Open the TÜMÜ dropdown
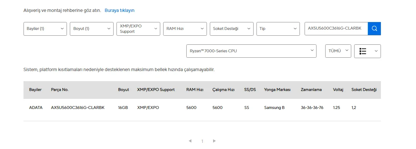Viewport: 416px width, 149px height. pos(338,51)
